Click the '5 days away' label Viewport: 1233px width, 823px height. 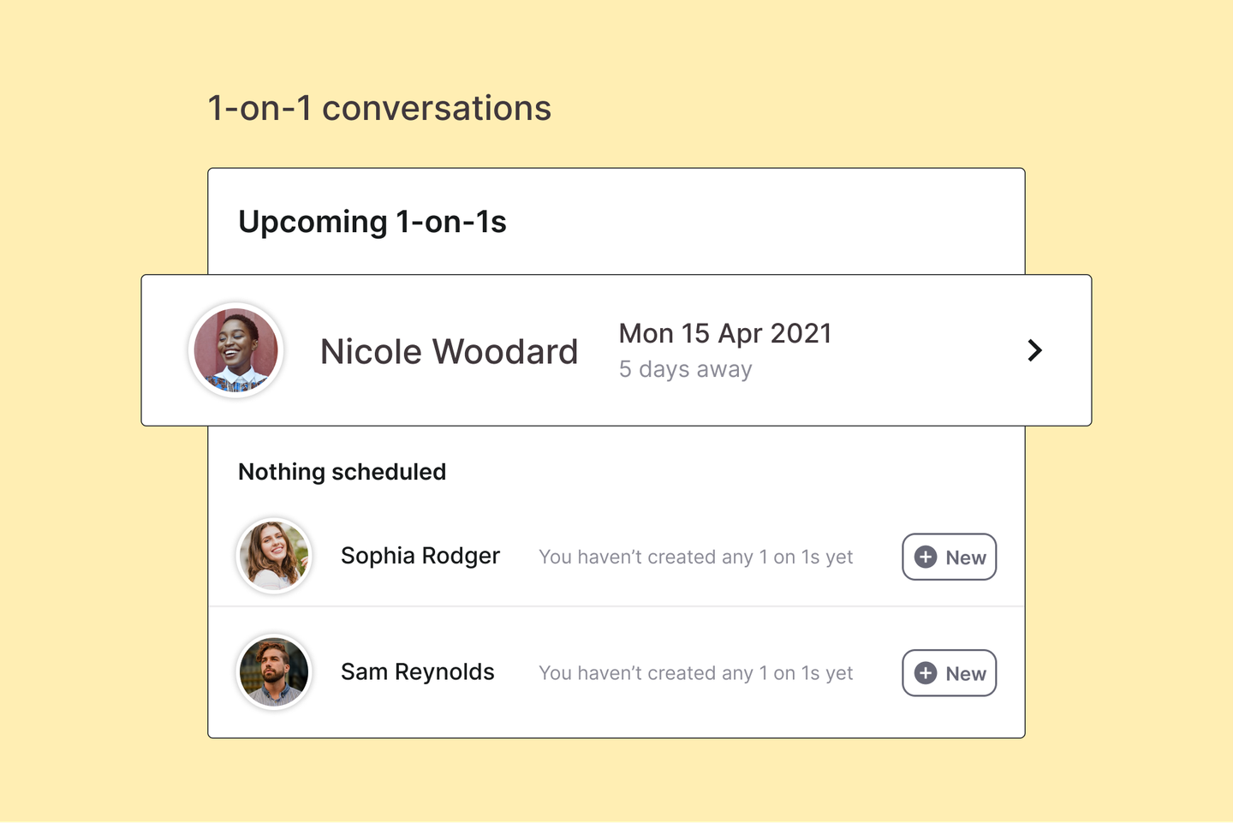[x=686, y=369]
